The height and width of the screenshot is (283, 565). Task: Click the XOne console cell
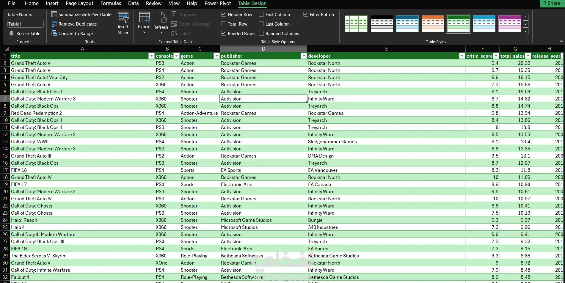tap(167, 263)
